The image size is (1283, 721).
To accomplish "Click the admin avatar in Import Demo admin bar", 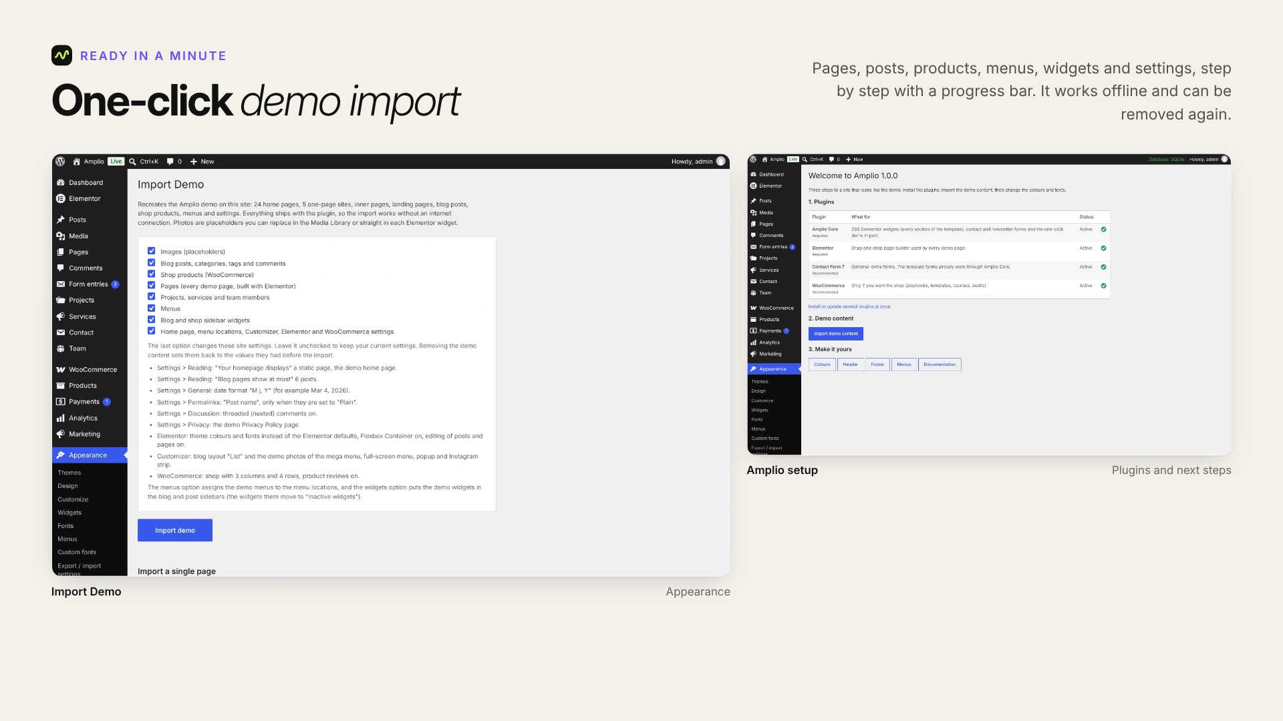I will pos(720,162).
